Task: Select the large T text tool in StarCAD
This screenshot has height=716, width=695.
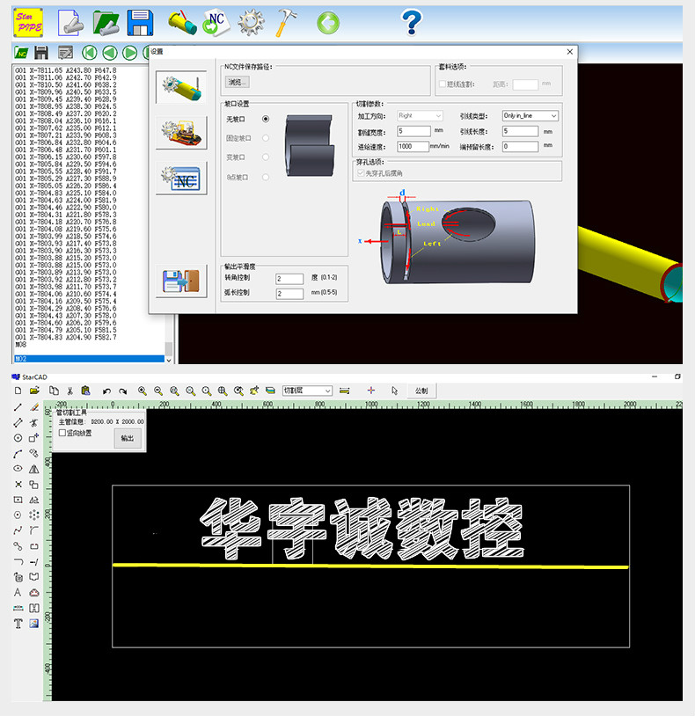Action: pos(18,624)
